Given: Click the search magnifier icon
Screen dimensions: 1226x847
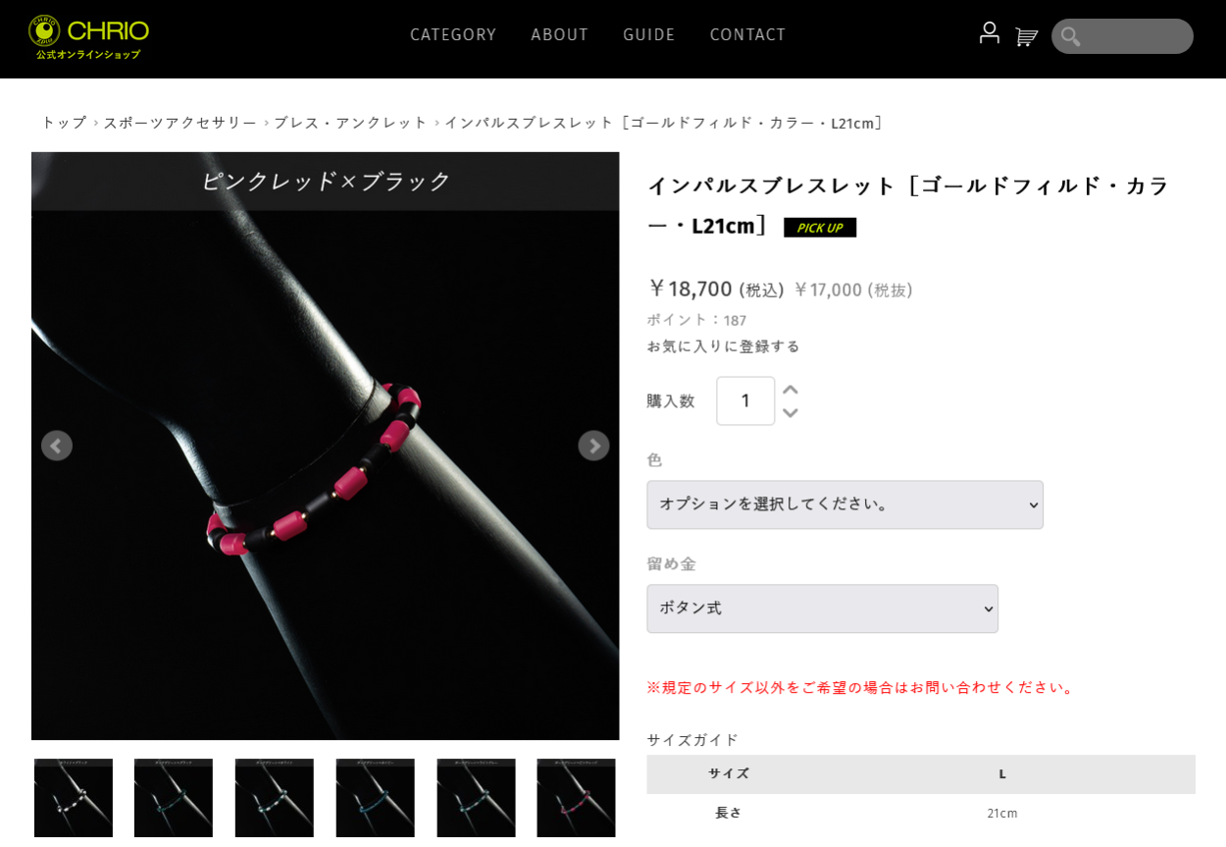Looking at the screenshot, I should pos(1070,36).
